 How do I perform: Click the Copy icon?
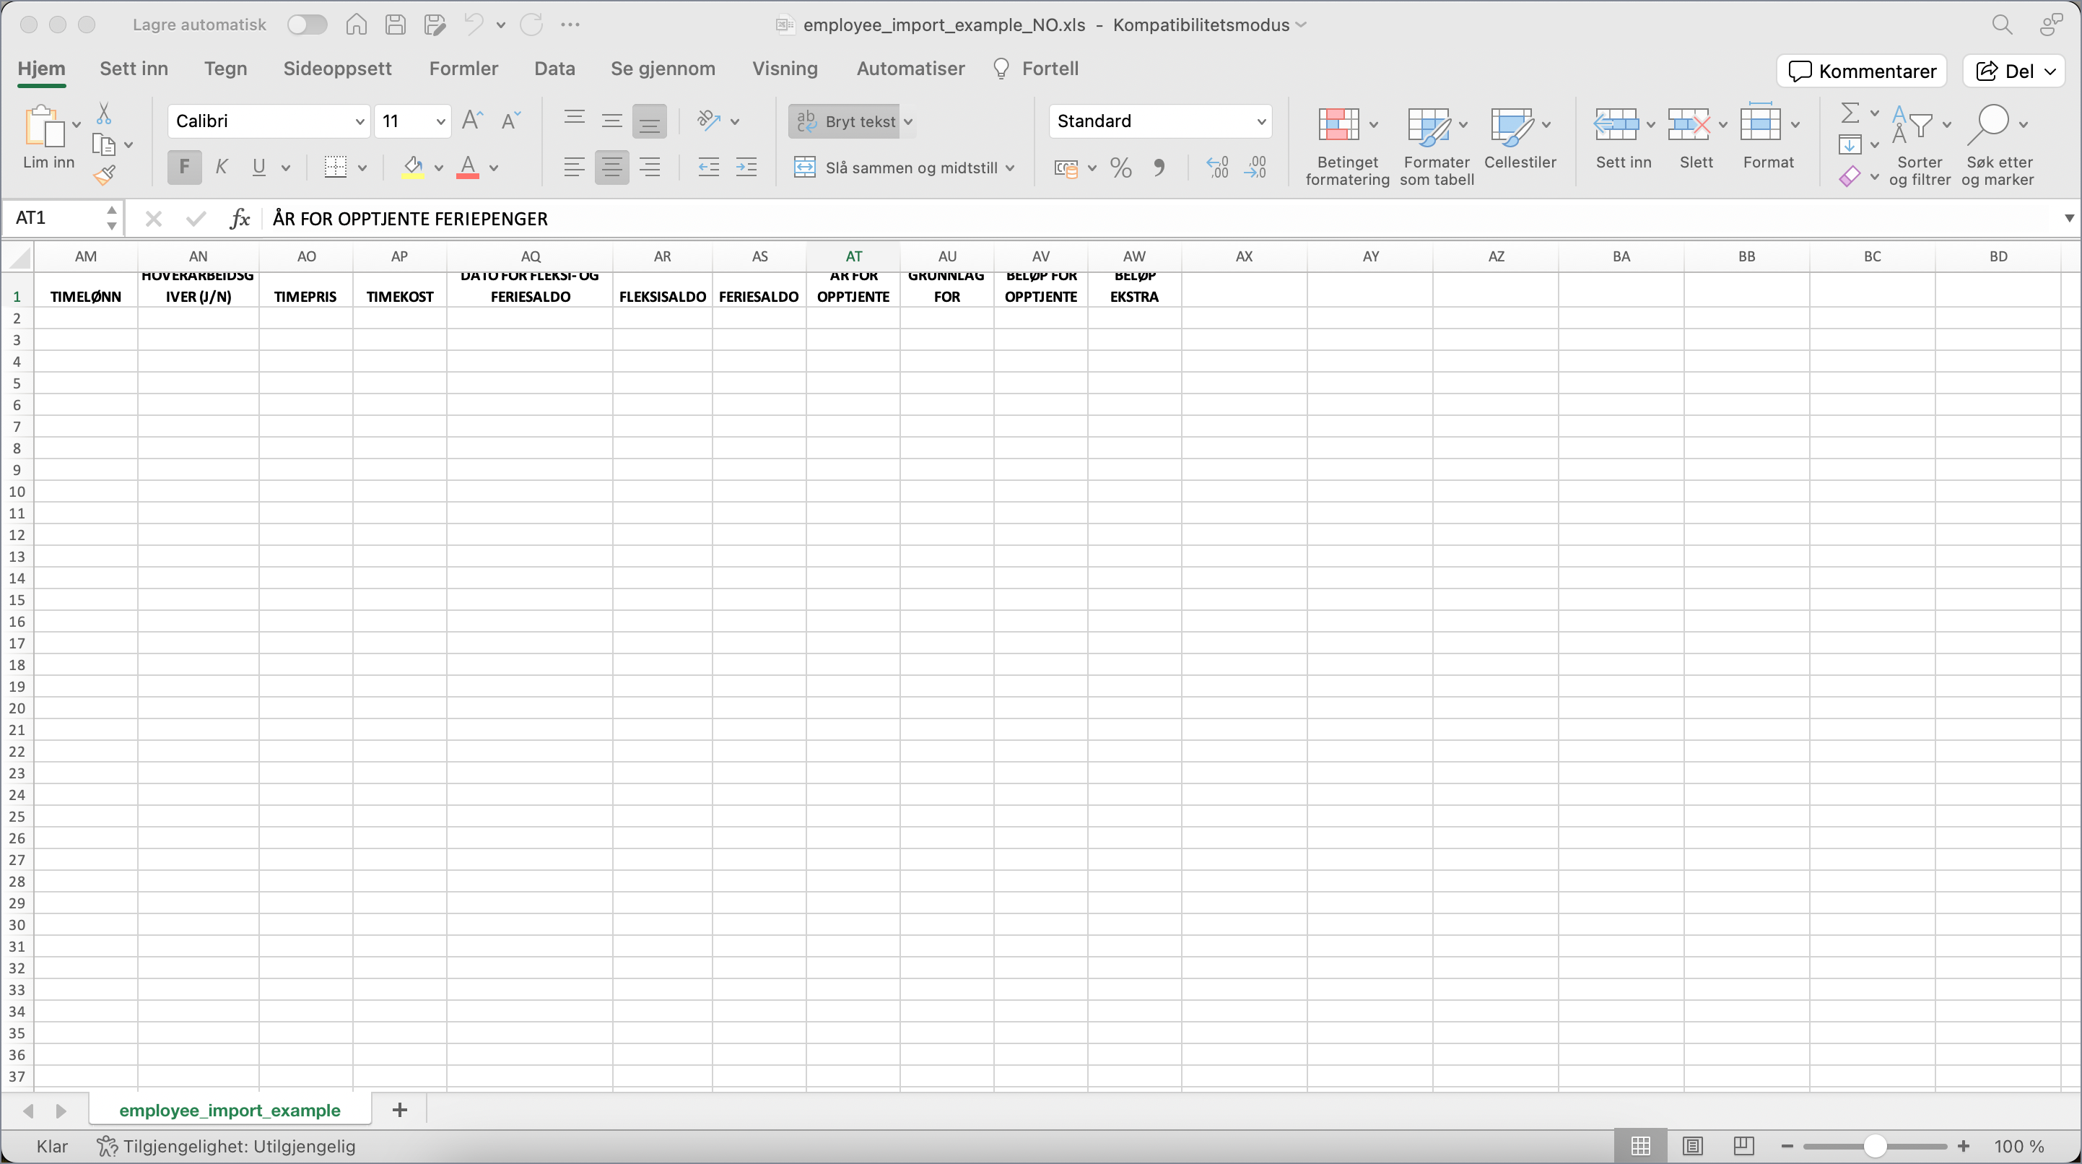click(x=103, y=144)
